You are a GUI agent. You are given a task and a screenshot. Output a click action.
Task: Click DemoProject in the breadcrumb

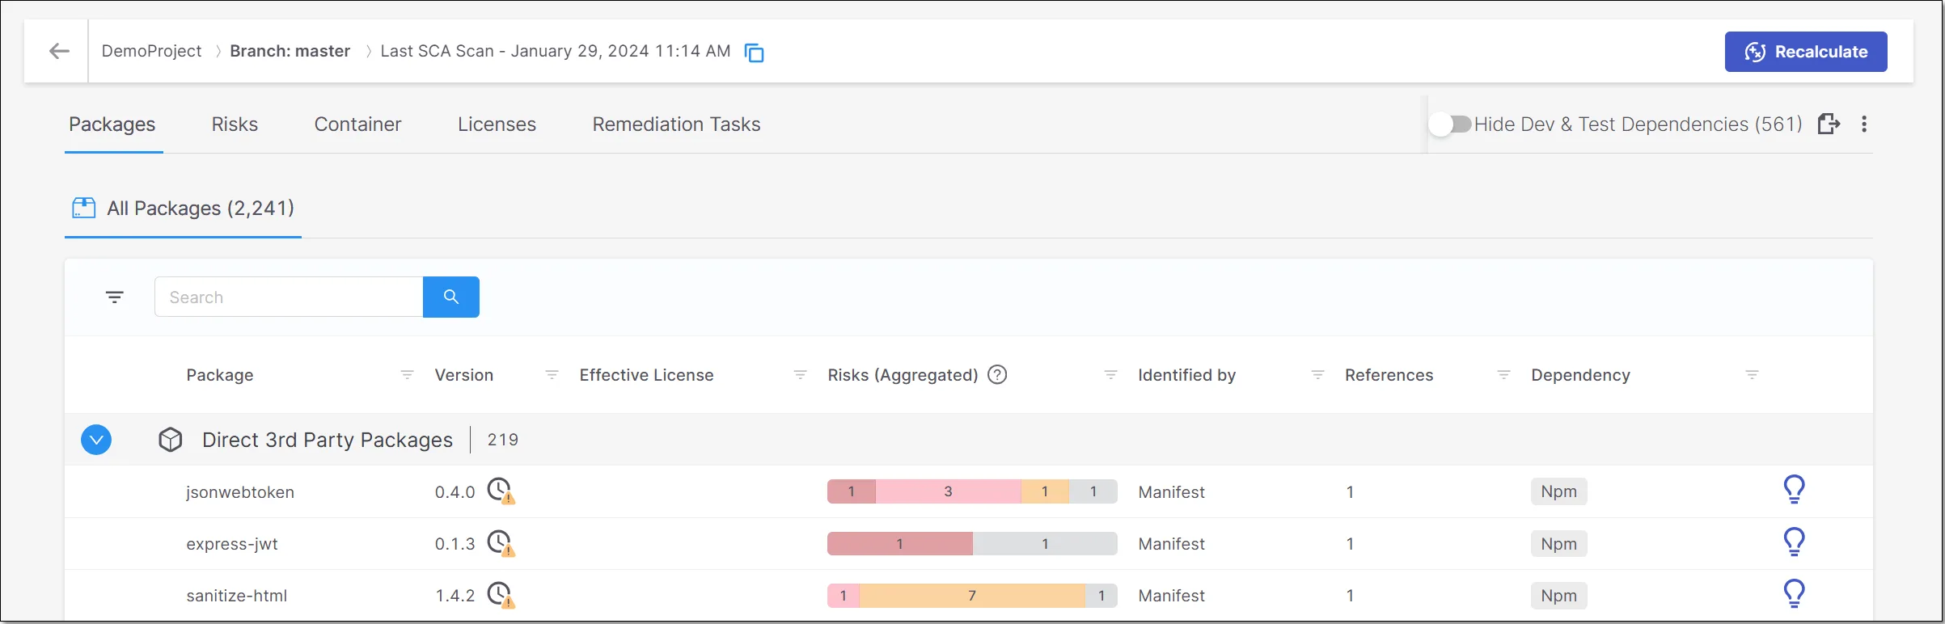pos(151,51)
